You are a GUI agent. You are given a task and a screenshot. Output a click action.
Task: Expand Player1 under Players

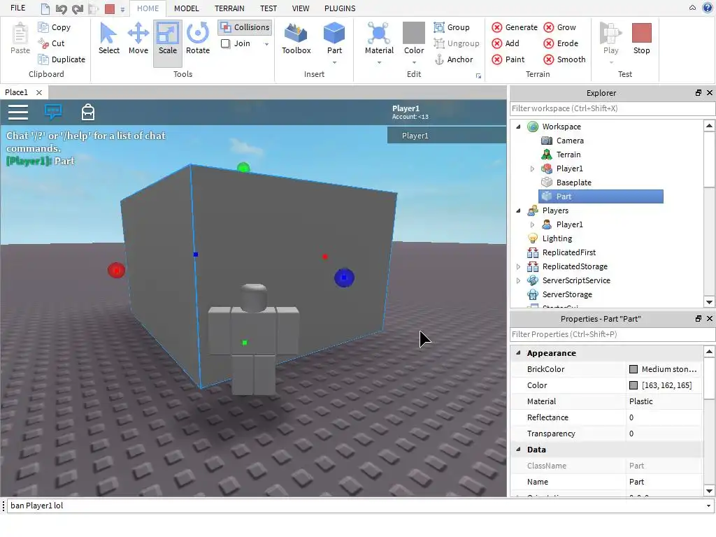pos(532,224)
